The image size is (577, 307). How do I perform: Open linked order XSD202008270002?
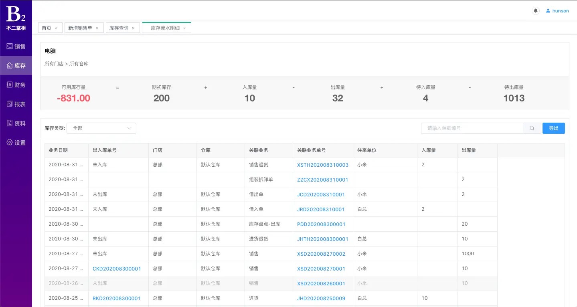click(321, 254)
